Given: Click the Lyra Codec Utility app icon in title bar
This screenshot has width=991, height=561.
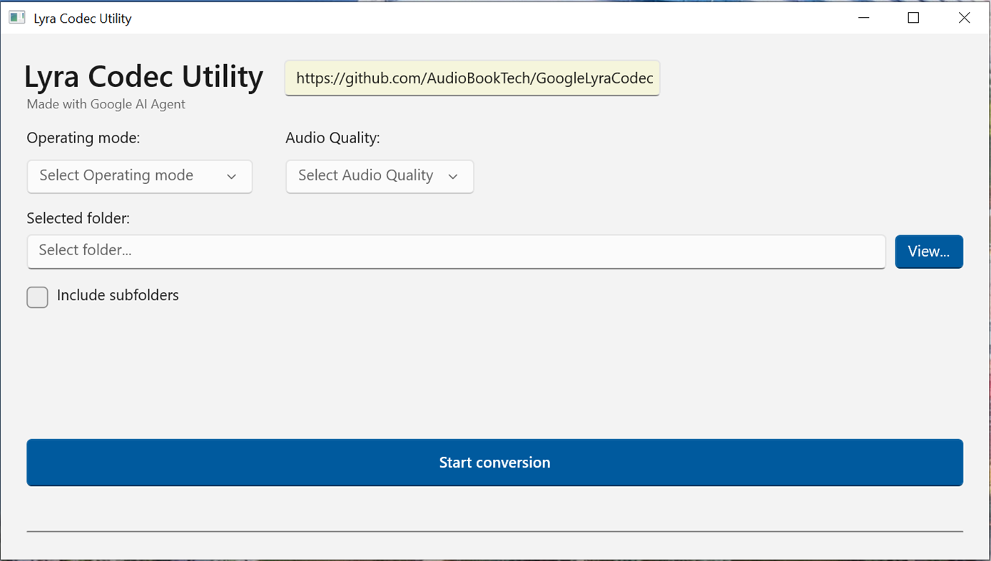Looking at the screenshot, I should coord(17,18).
